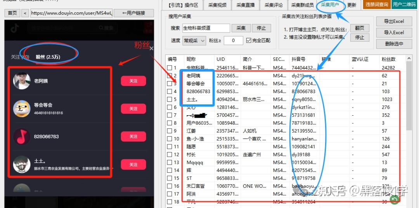Toggle the 完全匹配 checkbox
This screenshot has height=208, width=419.
[x=249, y=40]
